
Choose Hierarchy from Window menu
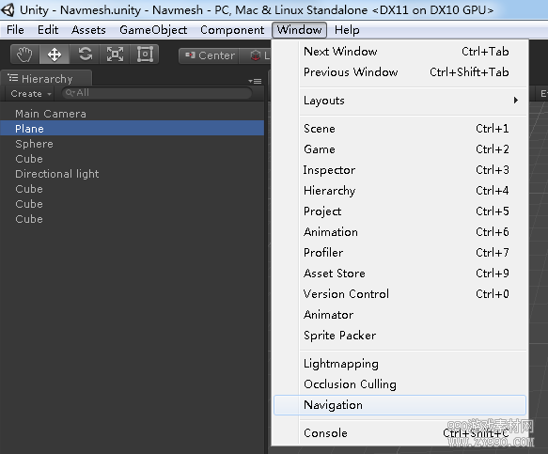click(x=399, y=191)
